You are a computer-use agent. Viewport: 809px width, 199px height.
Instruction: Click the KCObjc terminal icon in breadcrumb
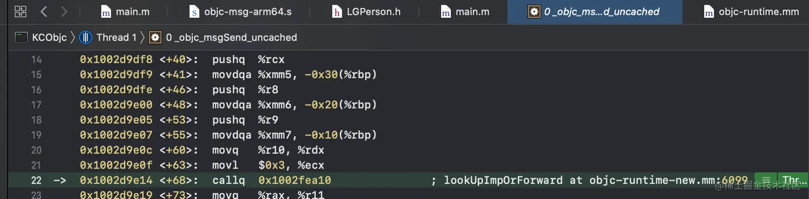tap(21, 37)
